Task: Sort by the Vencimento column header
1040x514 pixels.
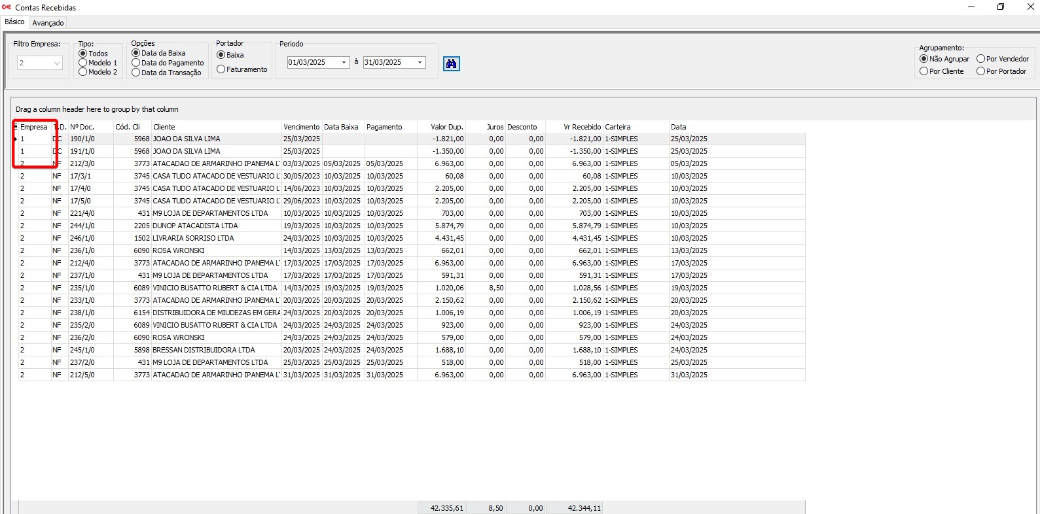Action: click(301, 127)
